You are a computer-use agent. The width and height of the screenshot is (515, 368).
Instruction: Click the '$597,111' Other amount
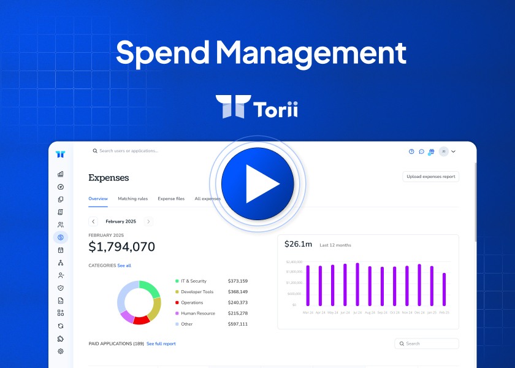coord(238,324)
